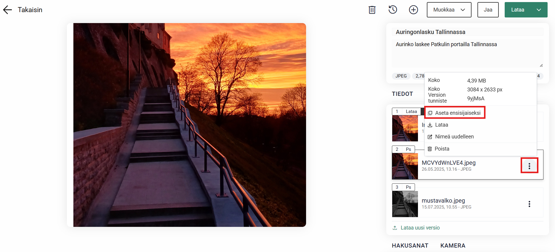
Task: Open three-dot menu for mustavalko.jpeg
Action: [529, 204]
